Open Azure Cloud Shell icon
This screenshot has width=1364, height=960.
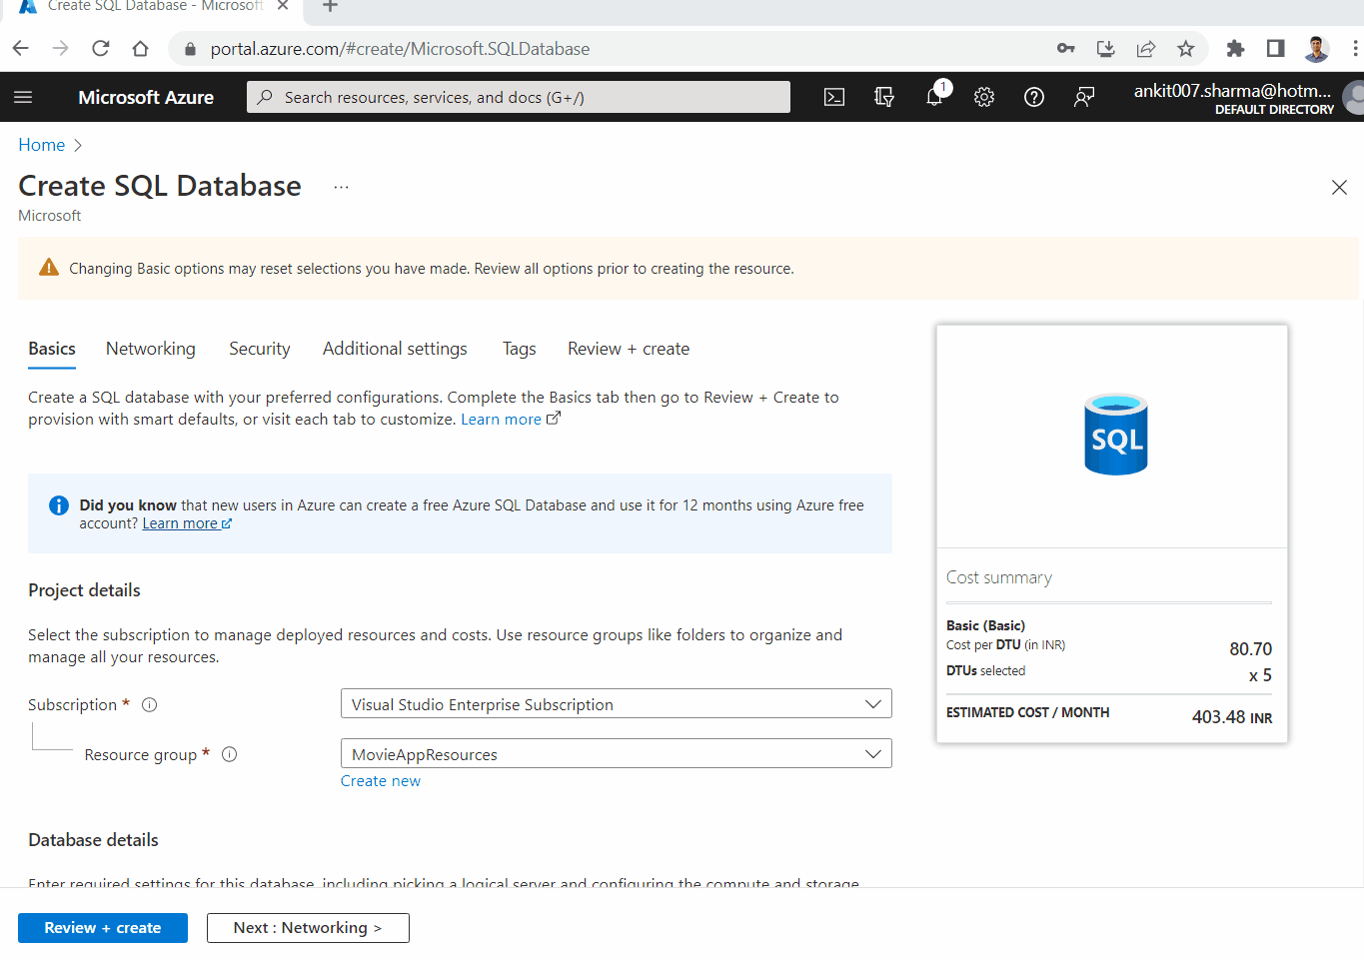coord(833,97)
